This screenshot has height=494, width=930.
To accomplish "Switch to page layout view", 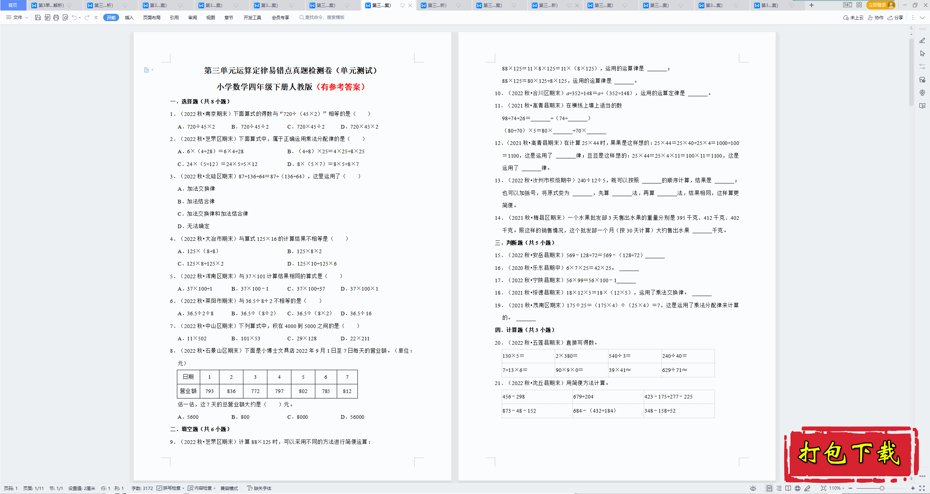I will [769, 488].
